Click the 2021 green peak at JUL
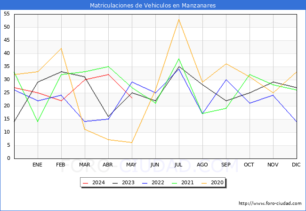306x211 pixels. (179, 59)
